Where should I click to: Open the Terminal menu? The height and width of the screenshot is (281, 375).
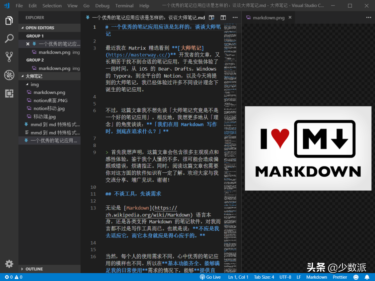tap(124, 6)
